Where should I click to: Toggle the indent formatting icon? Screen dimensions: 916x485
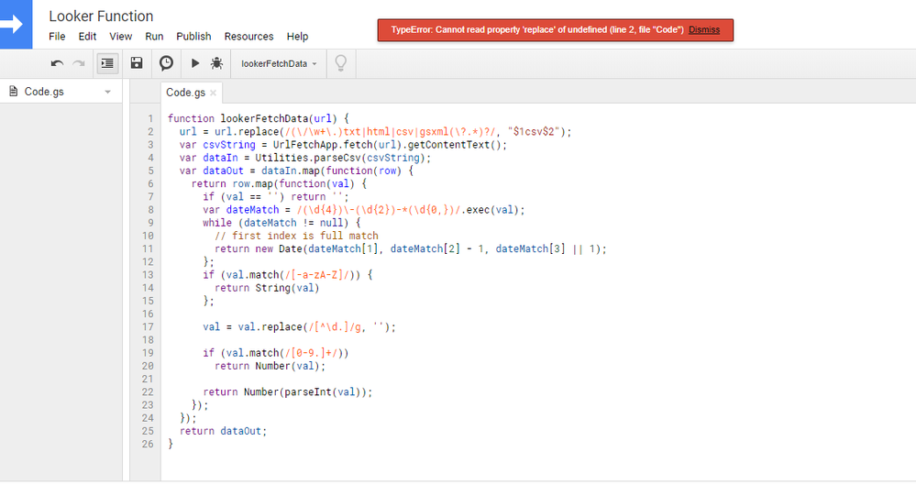click(107, 63)
